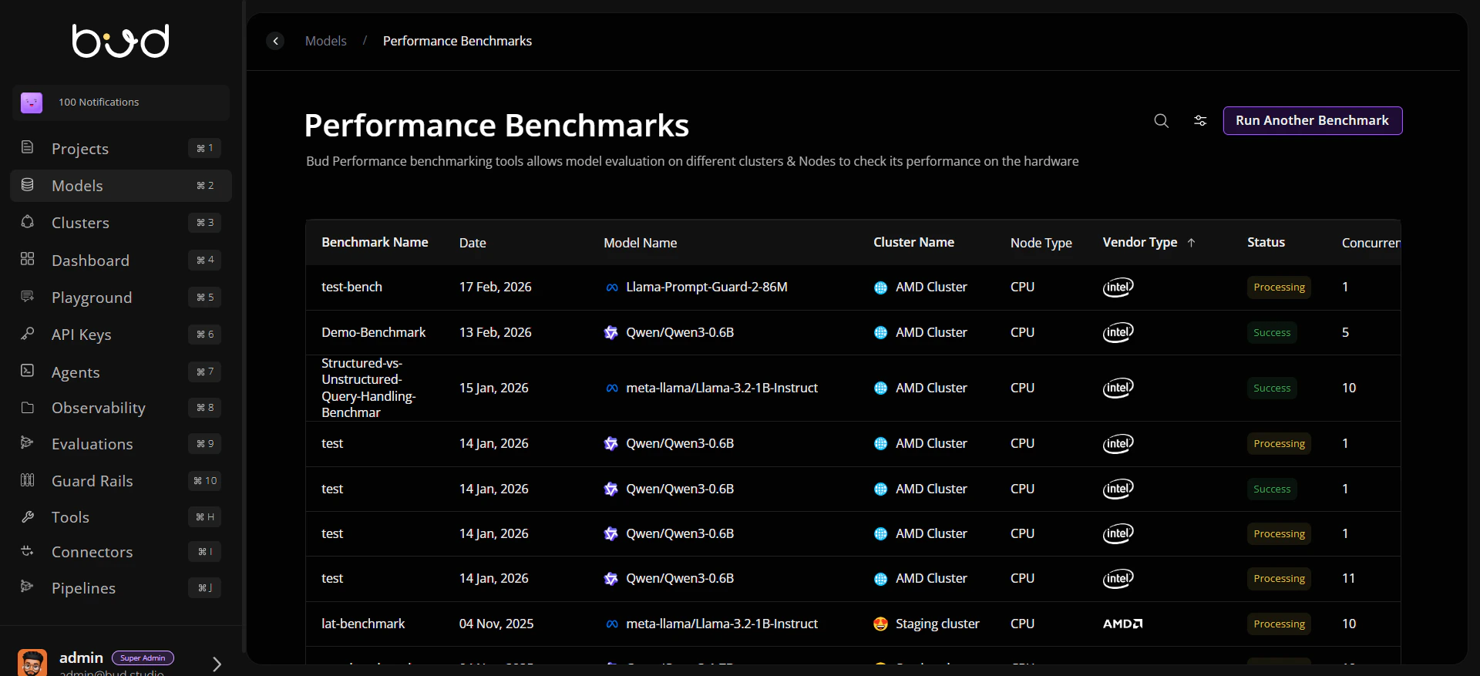
Task: Open the test-bench benchmark row
Action: tap(853, 288)
